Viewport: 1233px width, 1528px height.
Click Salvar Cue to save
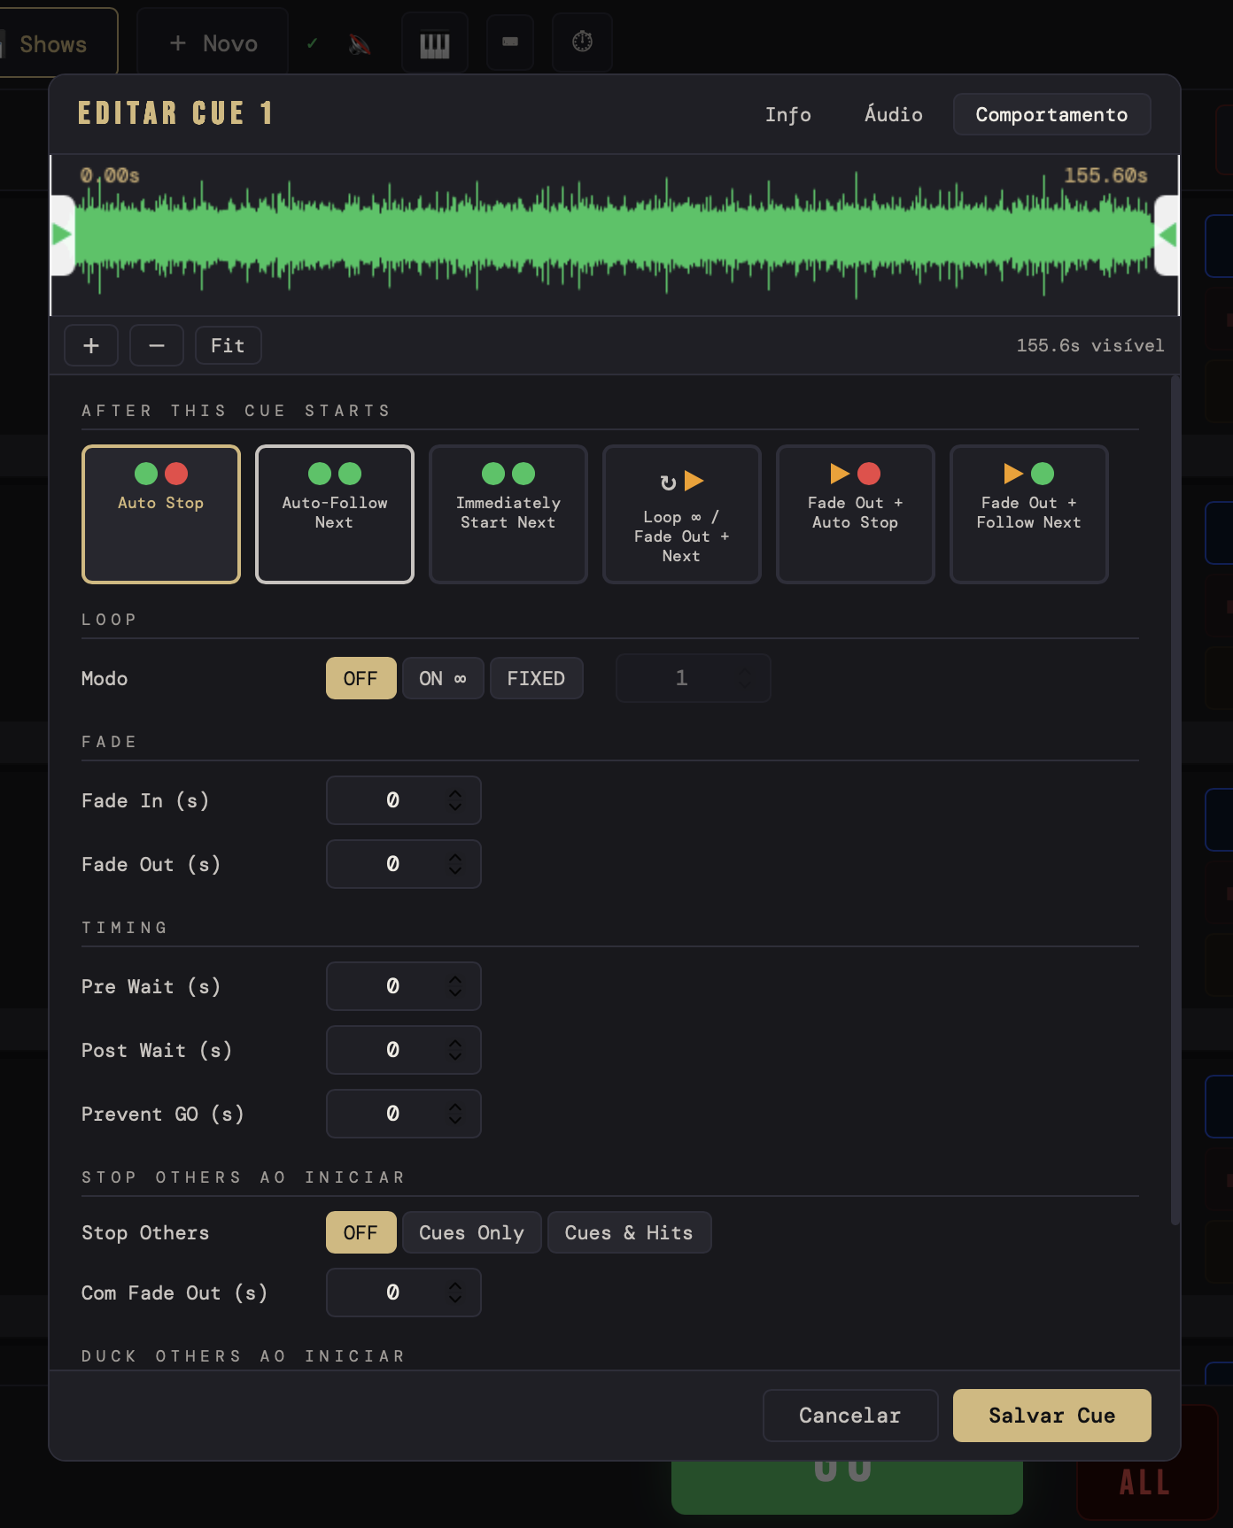click(x=1051, y=1416)
